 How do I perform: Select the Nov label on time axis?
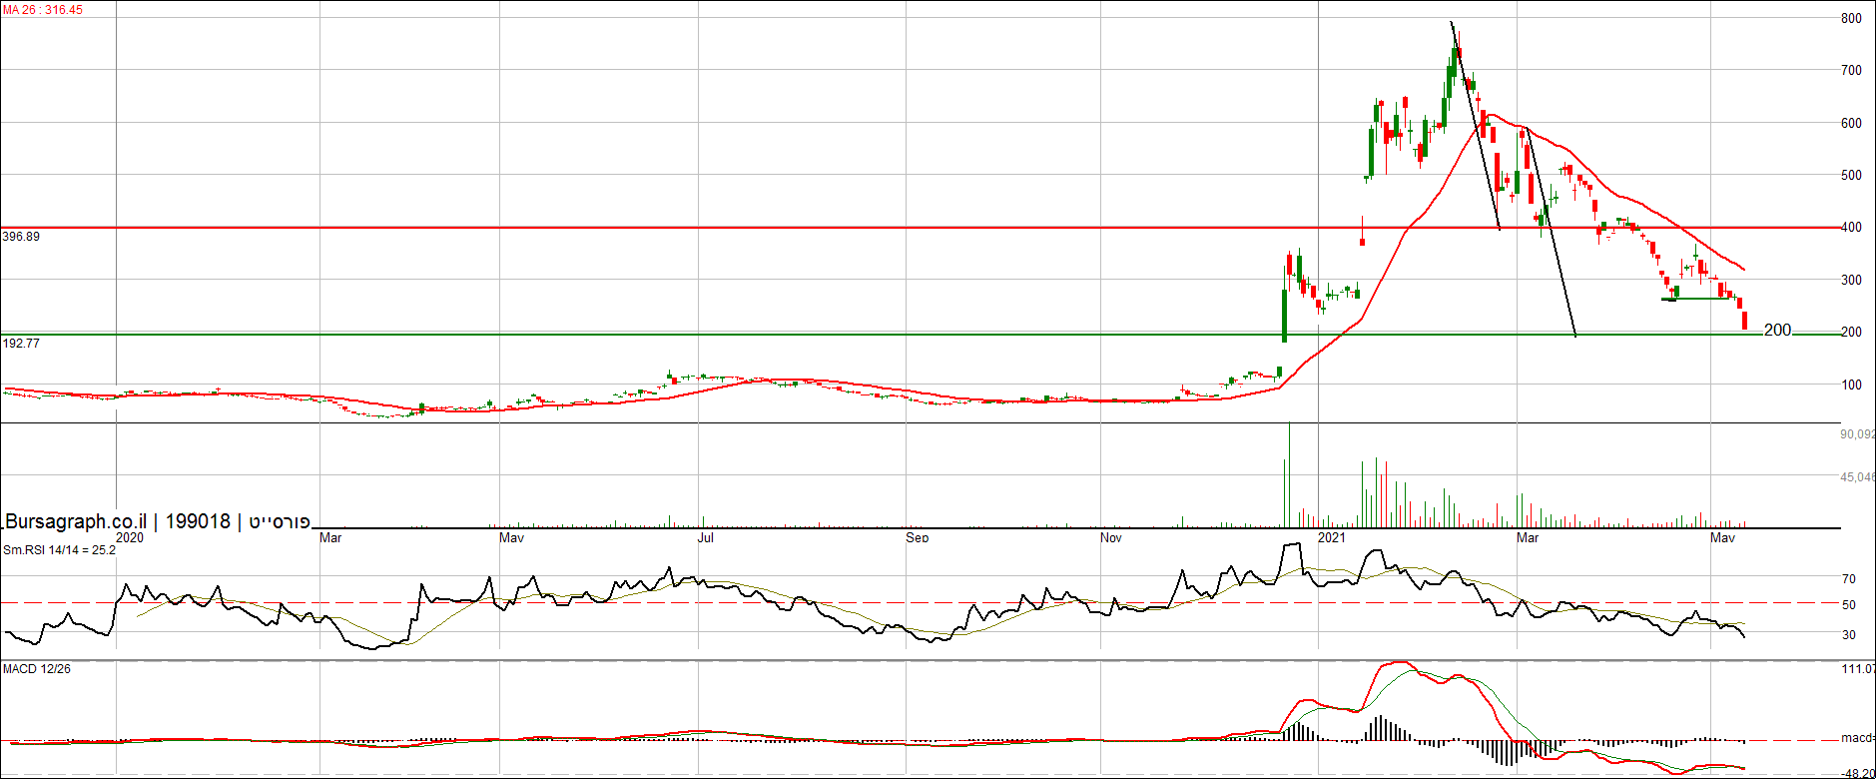point(1110,538)
